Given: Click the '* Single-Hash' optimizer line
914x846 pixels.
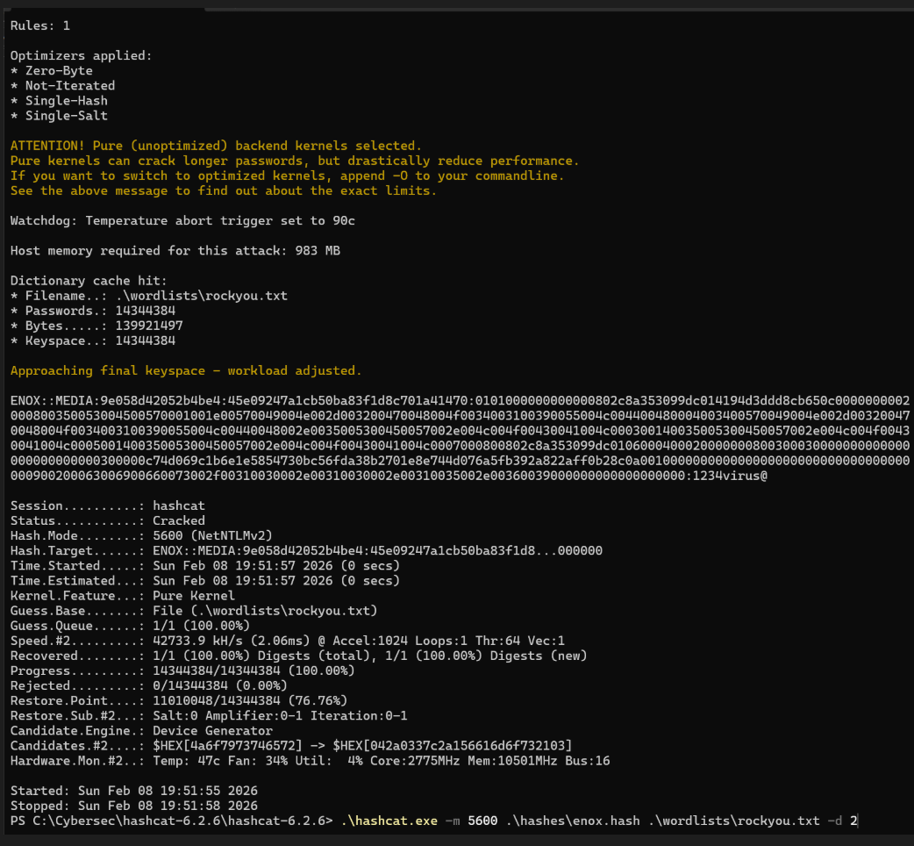Looking at the screenshot, I should pos(59,101).
